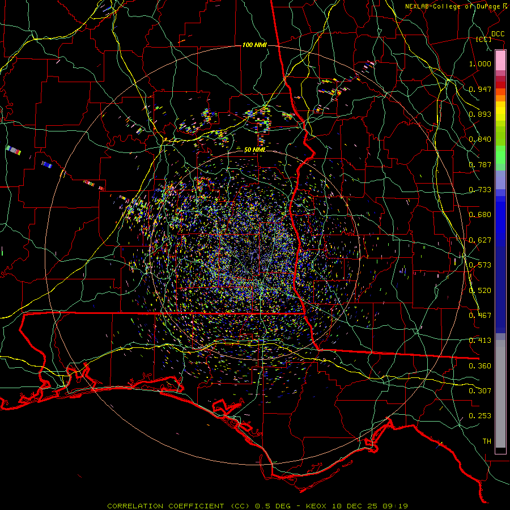This screenshot has height=510, width=510.
Task: Click the 0.840 scale value
Action: click(480, 139)
